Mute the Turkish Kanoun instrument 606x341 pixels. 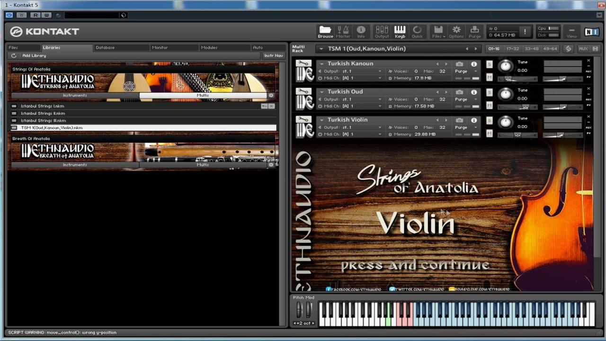489,77
